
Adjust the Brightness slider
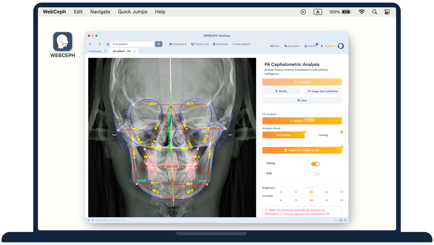[310, 187]
